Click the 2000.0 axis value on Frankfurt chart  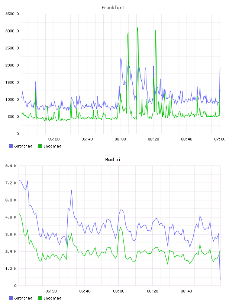12,65
